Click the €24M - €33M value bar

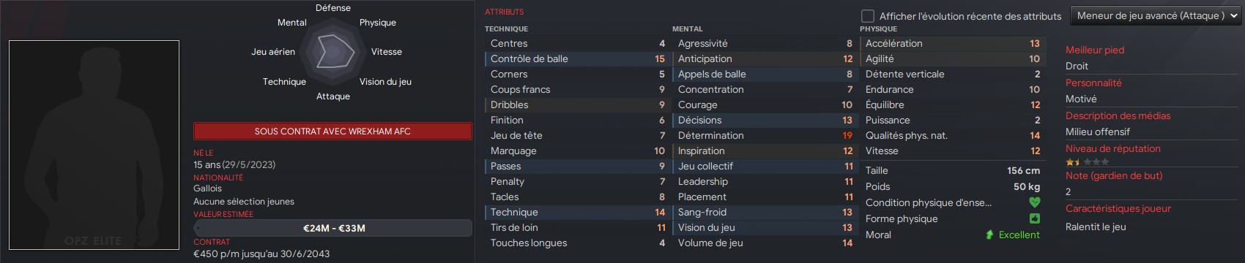(x=332, y=228)
